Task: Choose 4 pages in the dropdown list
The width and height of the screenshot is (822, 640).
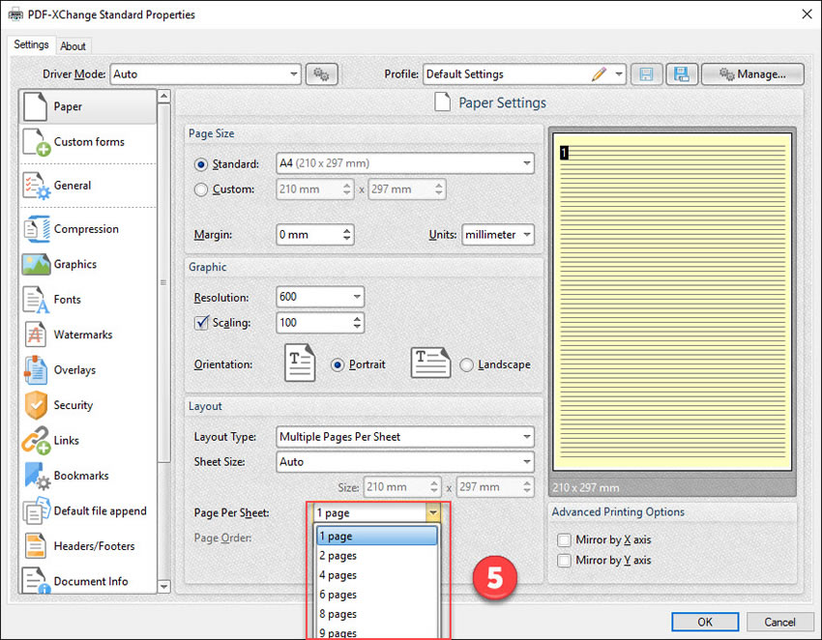Action: coord(376,575)
